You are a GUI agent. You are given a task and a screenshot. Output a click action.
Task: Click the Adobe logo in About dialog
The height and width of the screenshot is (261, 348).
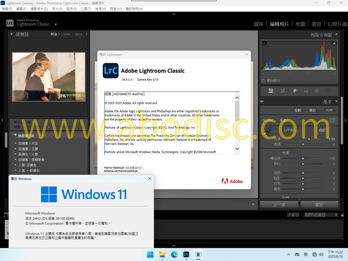[232, 181]
